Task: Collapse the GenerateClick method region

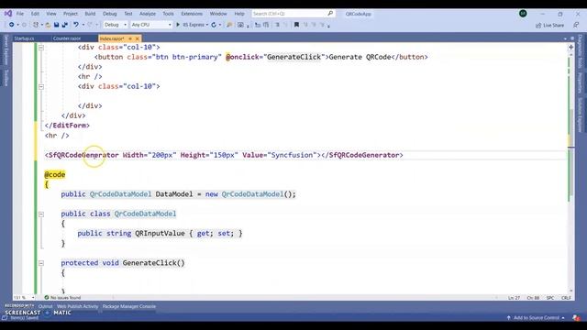Action: [x=41, y=263]
